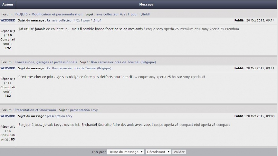This screenshot has width=278, height=156.
Task: Click text starting "C'est très cher ce prix"
Action: click(x=78, y=77)
